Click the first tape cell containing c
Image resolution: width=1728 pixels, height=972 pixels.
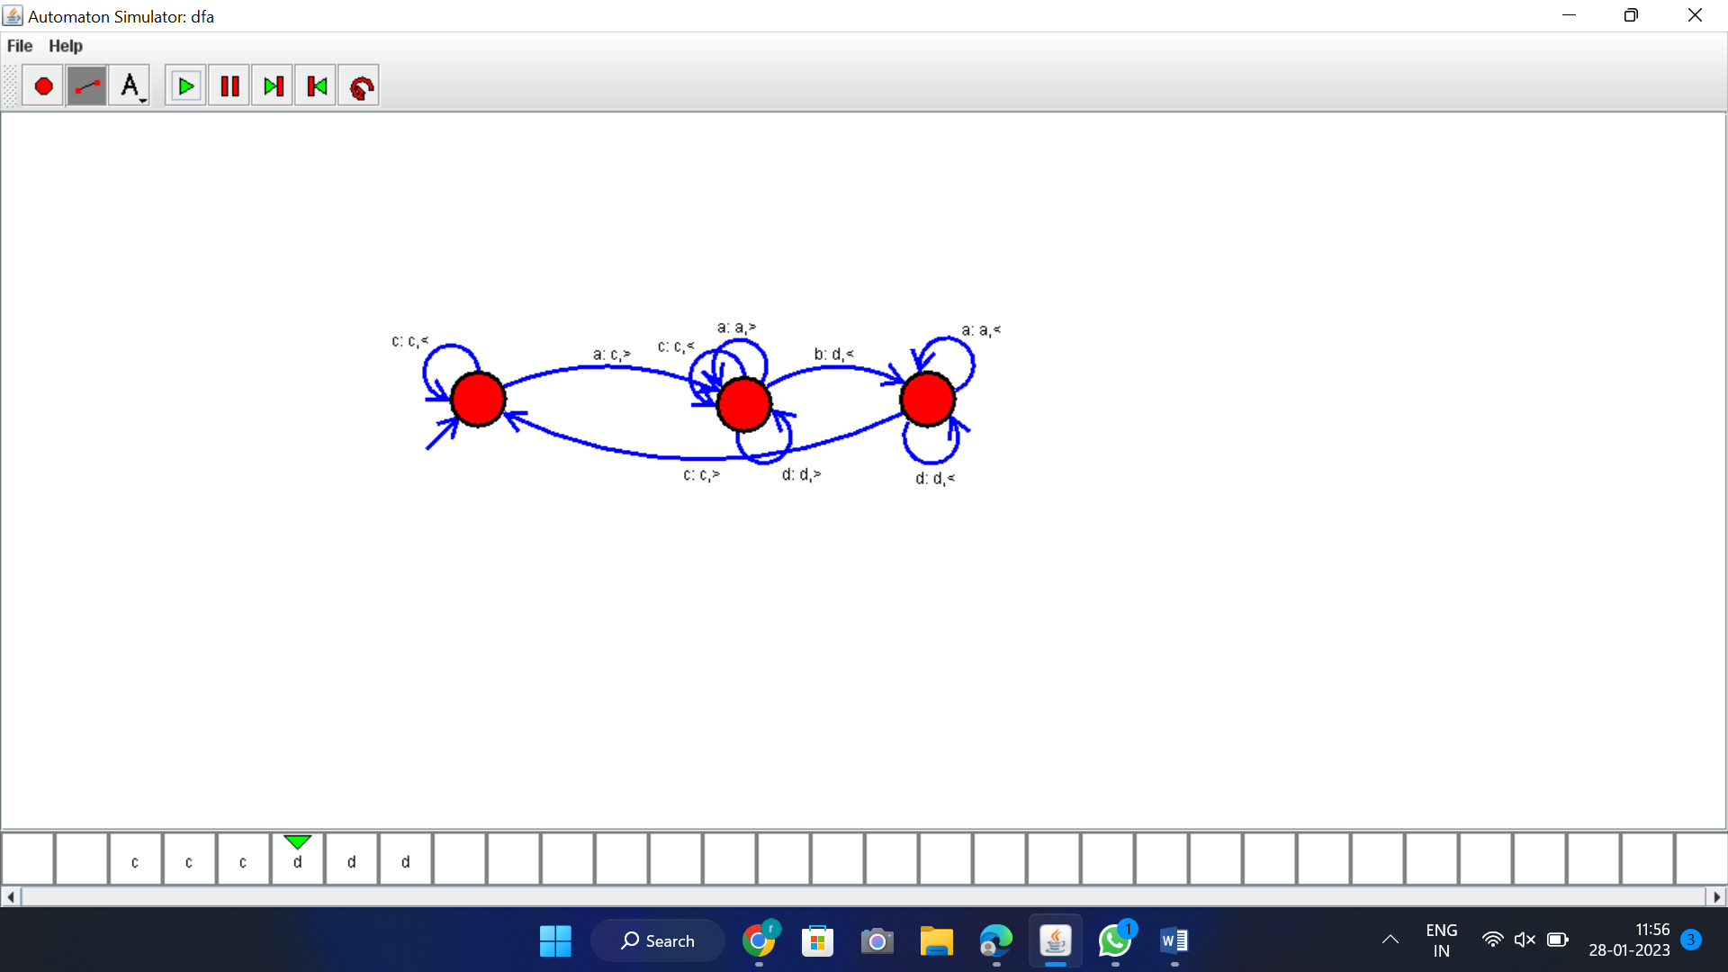click(x=135, y=861)
